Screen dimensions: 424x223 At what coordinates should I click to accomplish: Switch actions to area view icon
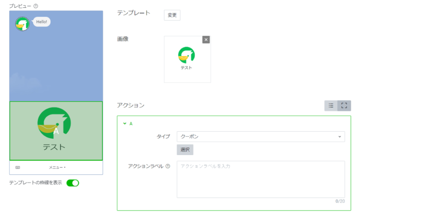(x=344, y=106)
